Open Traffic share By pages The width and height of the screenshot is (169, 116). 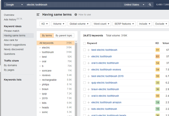(x=9, y=70)
